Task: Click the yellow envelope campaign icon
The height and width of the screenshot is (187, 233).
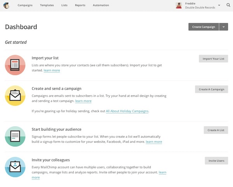Action: pyautogui.click(x=15, y=96)
